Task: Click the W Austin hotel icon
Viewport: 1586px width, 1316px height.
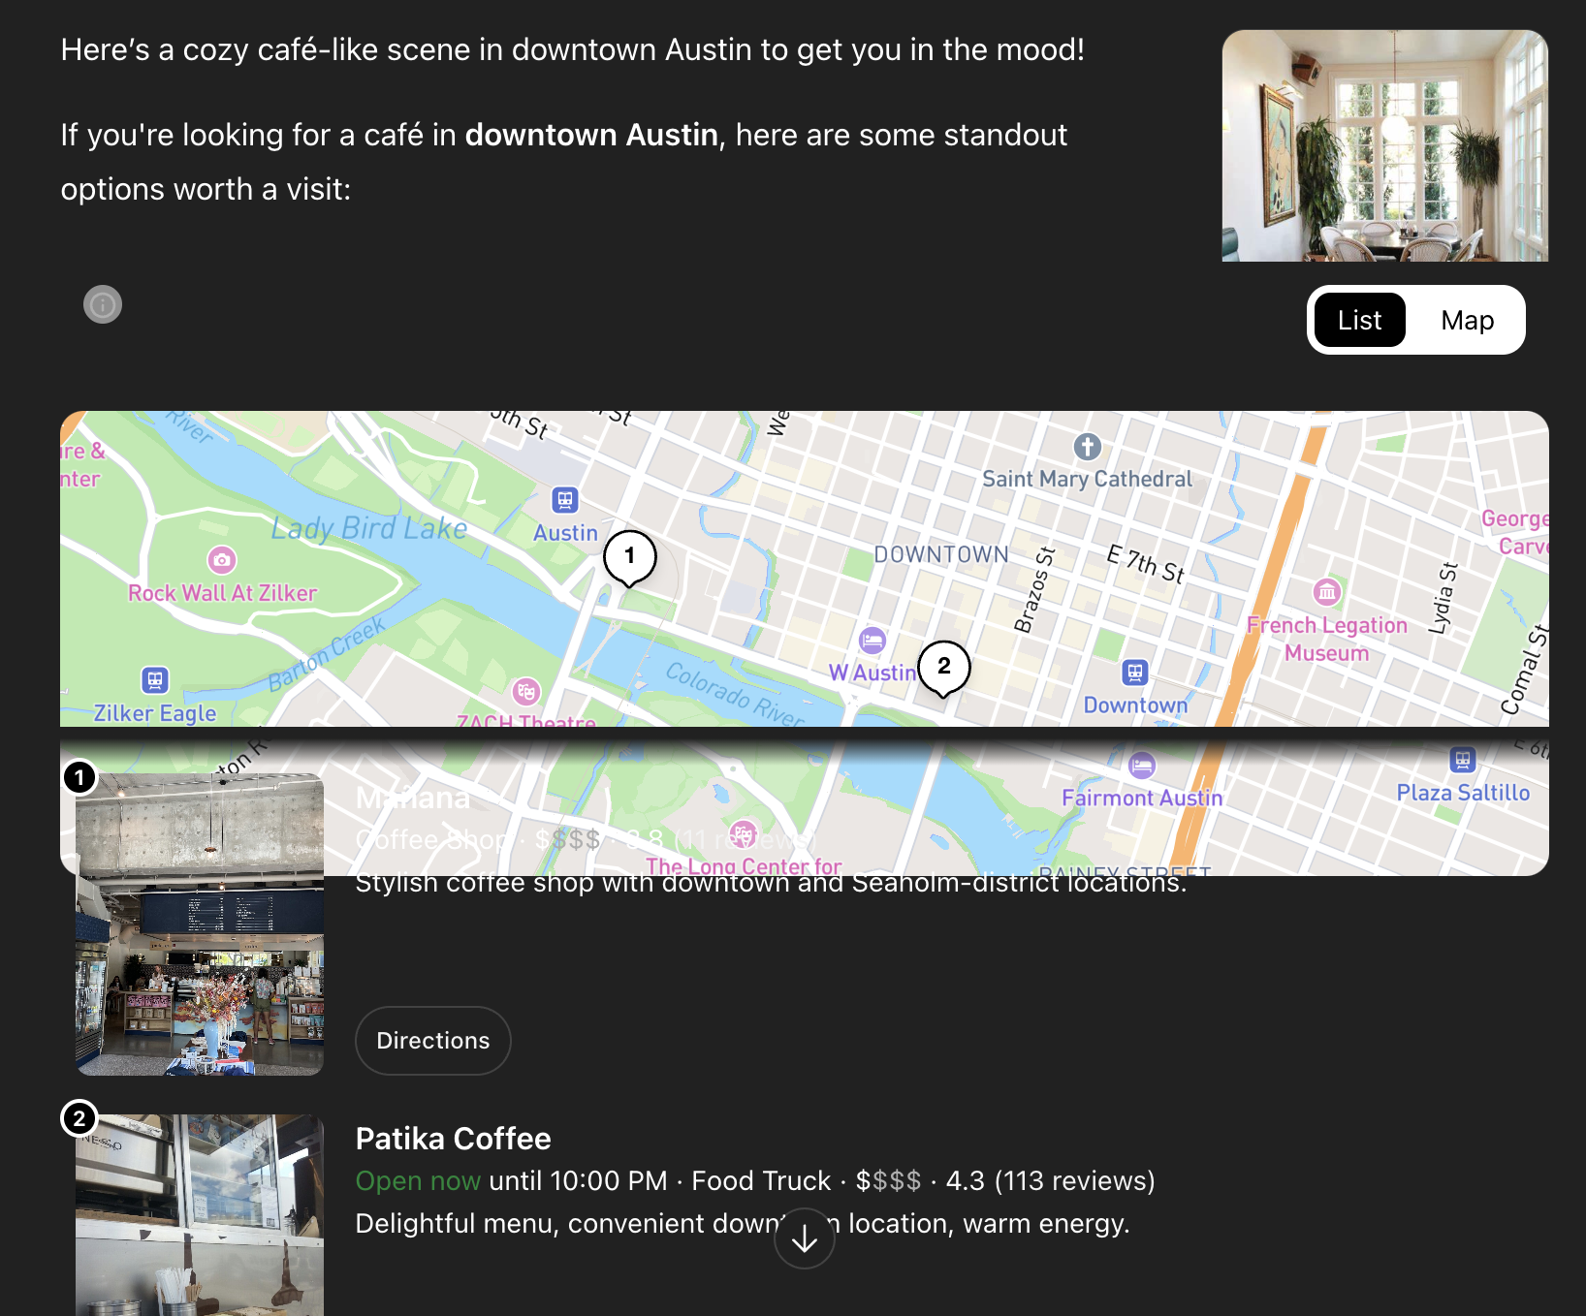Action: [872, 640]
